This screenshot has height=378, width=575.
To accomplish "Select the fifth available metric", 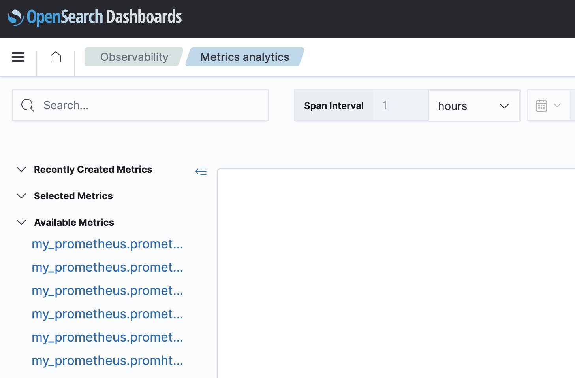I will point(107,337).
